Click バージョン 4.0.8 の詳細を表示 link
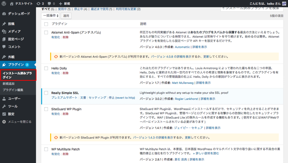 click(x=171, y=57)
